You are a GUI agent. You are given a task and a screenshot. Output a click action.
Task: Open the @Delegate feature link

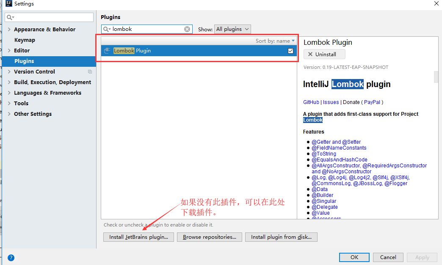pos(325,207)
